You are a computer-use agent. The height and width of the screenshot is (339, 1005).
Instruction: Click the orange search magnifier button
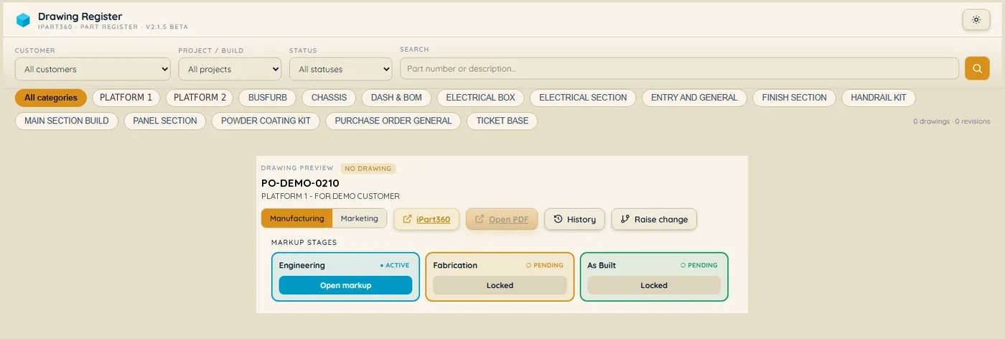(x=977, y=68)
